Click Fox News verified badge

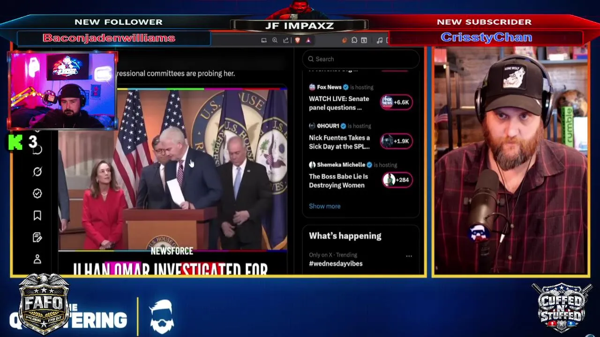(346, 87)
